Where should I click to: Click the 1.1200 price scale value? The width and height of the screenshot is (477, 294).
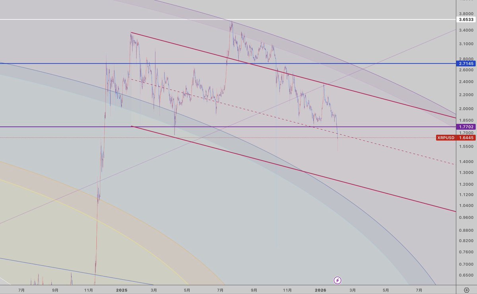(465, 195)
